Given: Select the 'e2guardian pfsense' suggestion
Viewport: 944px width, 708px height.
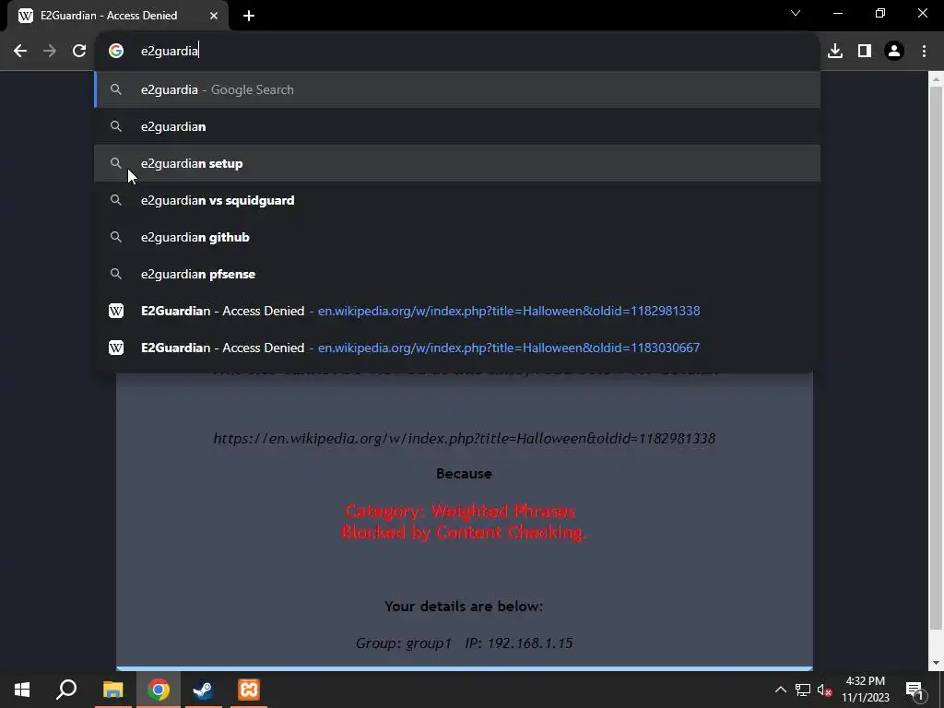Looking at the screenshot, I should [457, 274].
